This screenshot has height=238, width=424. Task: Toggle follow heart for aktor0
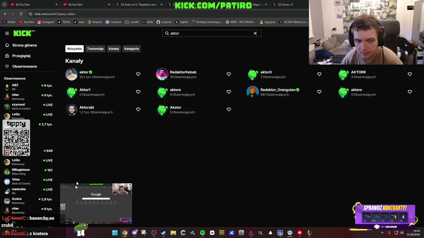click(x=319, y=74)
